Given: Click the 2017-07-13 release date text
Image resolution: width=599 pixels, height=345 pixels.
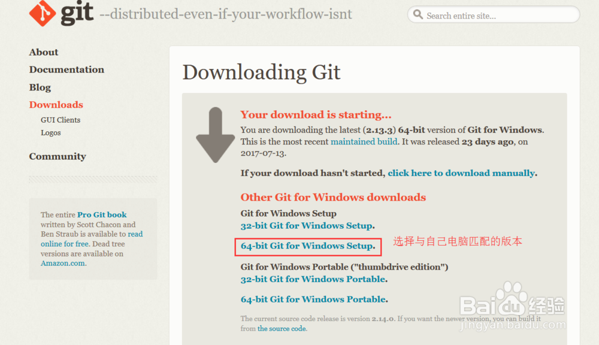Looking at the screenshot, I should [262, 153].
